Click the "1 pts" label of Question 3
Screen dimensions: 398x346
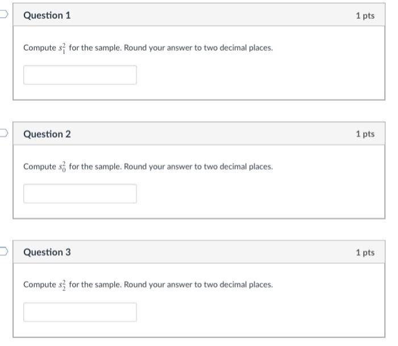[x=365, y=252]
